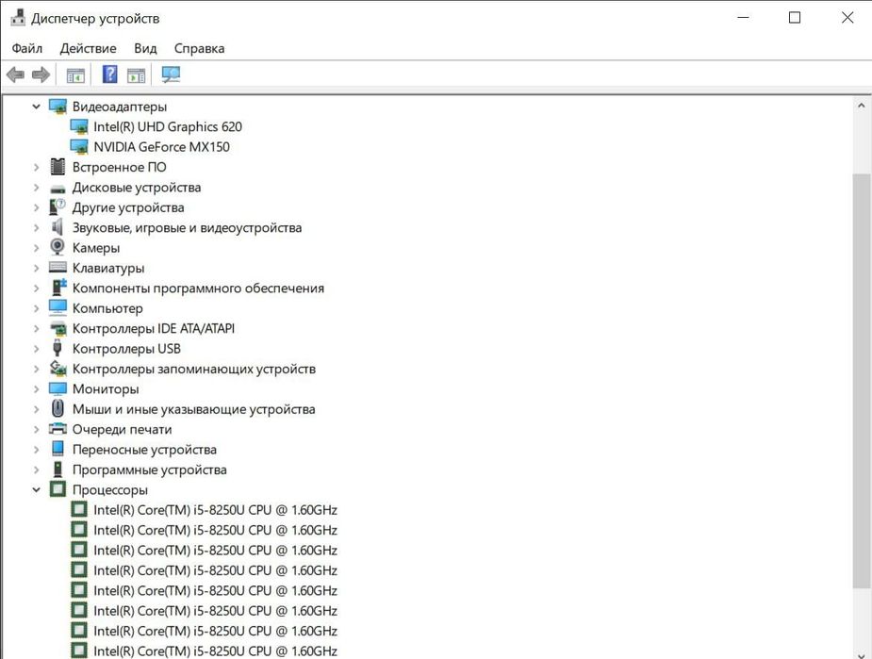
Task: Click the Контроллеры USB plug icon
Action: point(57,348)
